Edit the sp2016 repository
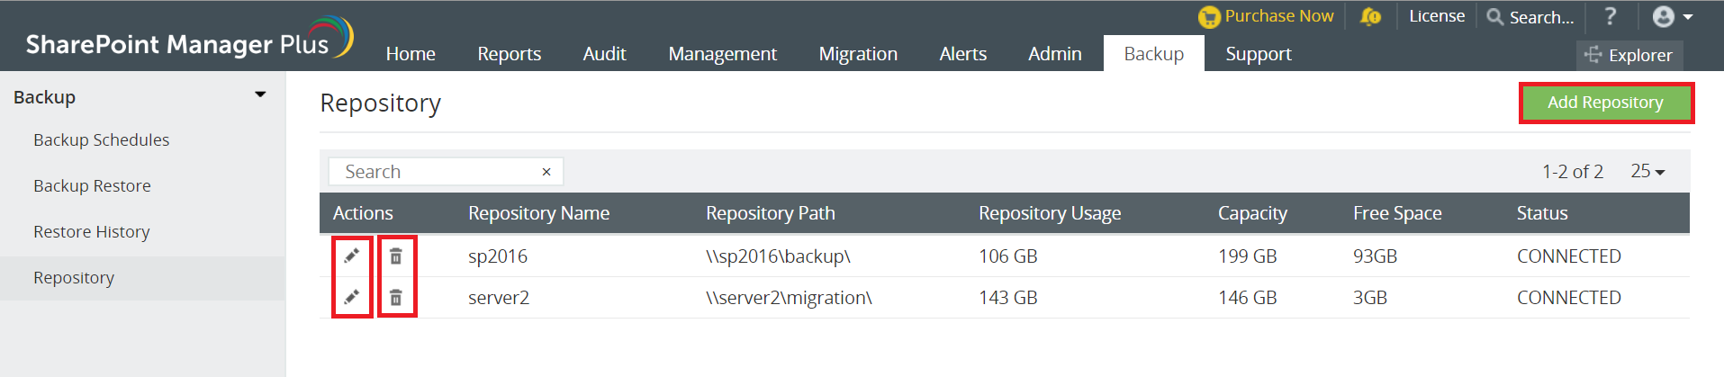This screenshot has height=377, width=1724. 352,256
